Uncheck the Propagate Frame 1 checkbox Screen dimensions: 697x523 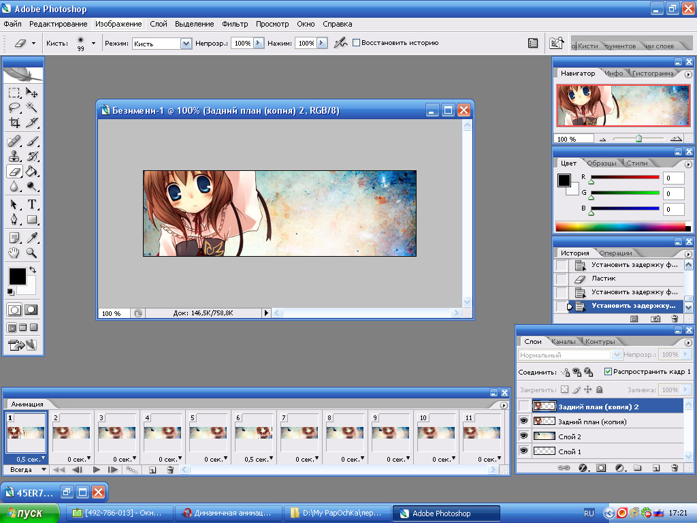pyautogui.click(x=608, y=371)
